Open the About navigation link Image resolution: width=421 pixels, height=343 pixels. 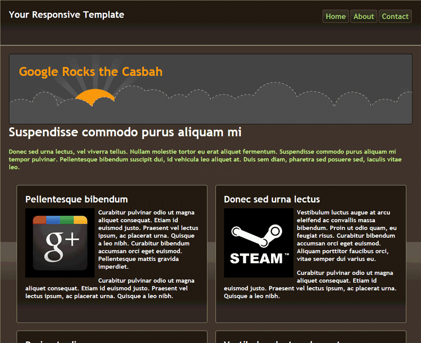pos(363,16)
